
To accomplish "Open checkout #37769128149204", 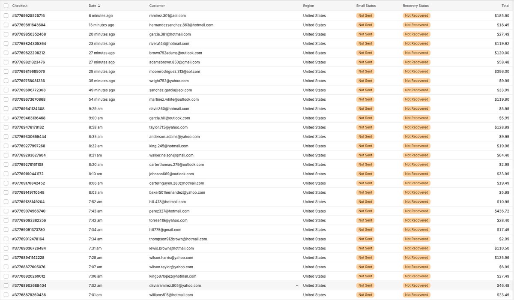I will point(28,202).
